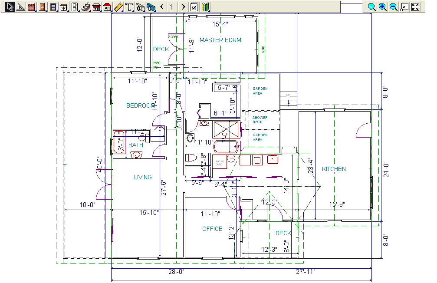Fill window with the four-arrows icon
Viewport: 437px width, 283px height.
[x=415, y=7]
